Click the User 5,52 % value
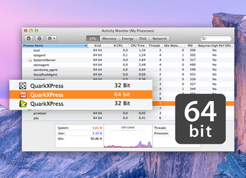The width and height of the screenshot is (246, 178). point(97,133)
